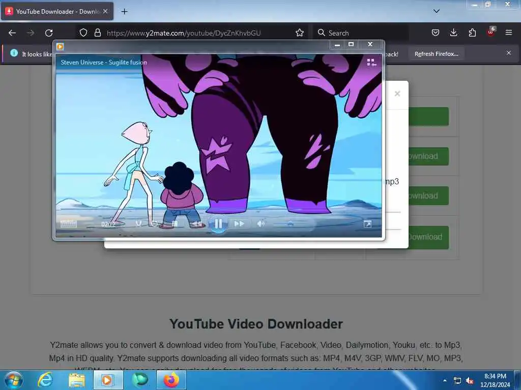
Task: Close the y2mate download popup dialog
Action: tap(397, 93)
